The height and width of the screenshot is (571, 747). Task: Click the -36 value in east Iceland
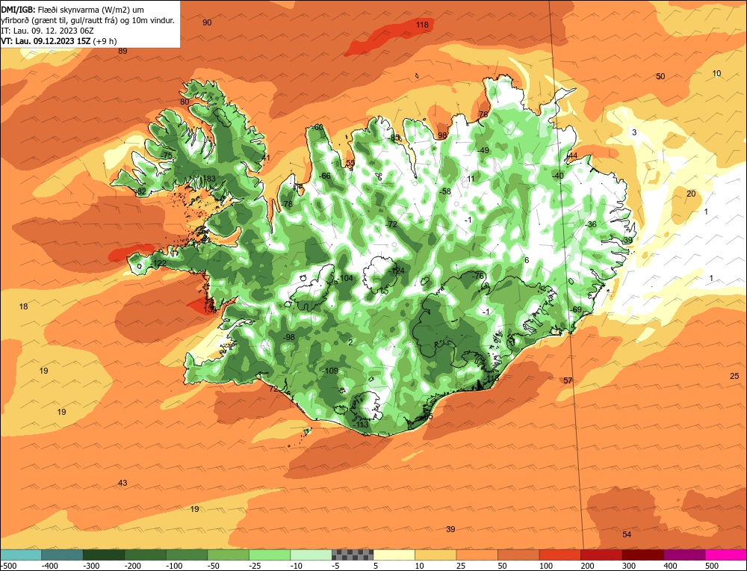(591, 224)
